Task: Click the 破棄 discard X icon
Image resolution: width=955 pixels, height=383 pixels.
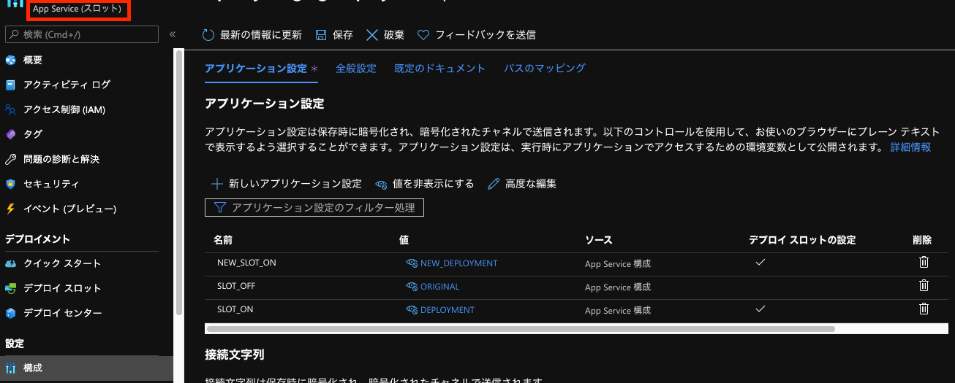Action: pos(372,34)
